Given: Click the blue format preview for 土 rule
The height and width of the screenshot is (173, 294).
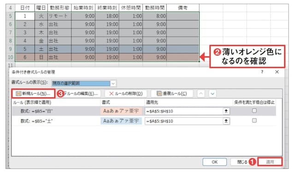Looking at the screenshot, I should (121, 121).
